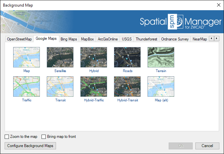Image resolution: width=224 pixels, height=154 pixels.
Task: Open the Thunderforest tab
Action: click(146, 39)
